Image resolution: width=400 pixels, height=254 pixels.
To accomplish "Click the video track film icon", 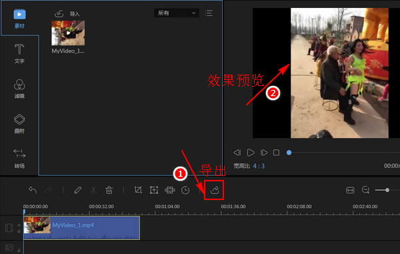I will pos(9,228).
